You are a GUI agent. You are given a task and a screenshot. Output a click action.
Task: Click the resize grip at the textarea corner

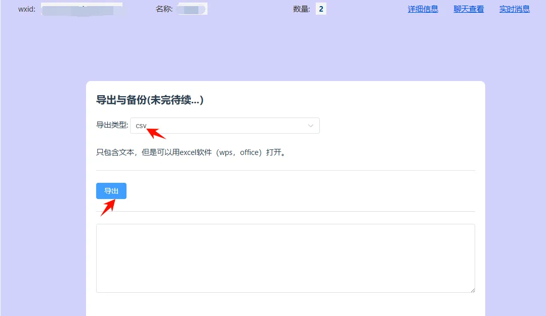click(x=472, y=290)
